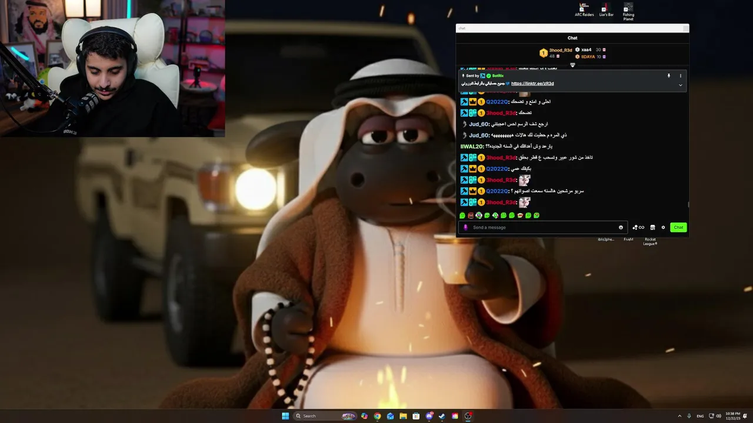Open Microsoft Store from the taskbar

point(416,416)
